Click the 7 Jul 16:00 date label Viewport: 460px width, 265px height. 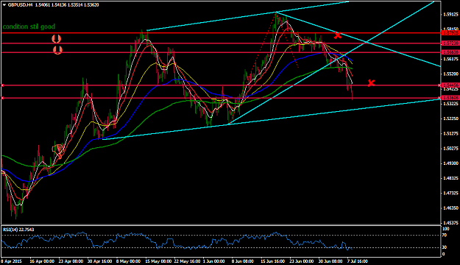357,261
